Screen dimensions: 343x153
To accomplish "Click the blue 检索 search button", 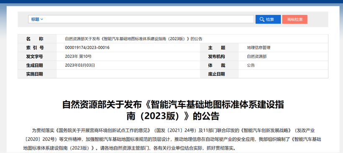I will tap(268, 20).
